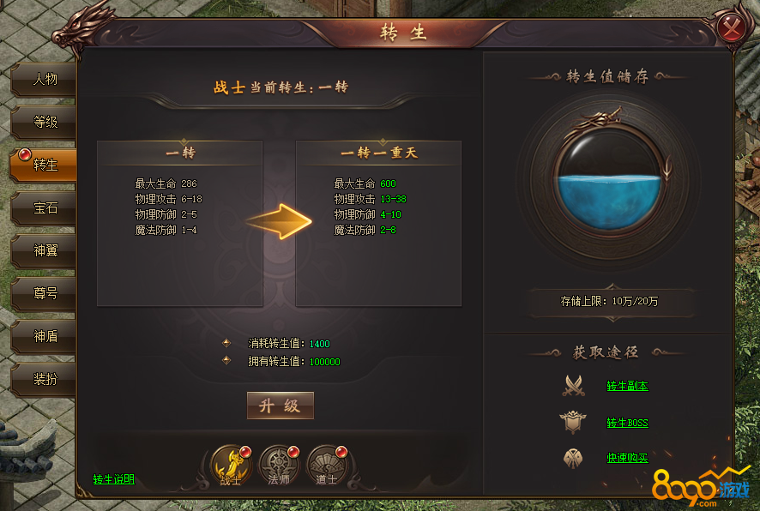Click the crossed swords icon beside 转生副本
The width and height of the screenshot is (760, 511).
pos(573,386)
